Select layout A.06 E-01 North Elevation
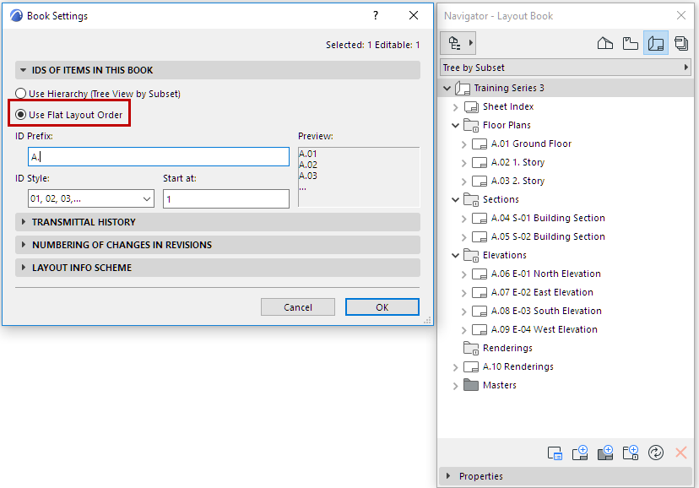Image resolution: width=699 pixels, height=488 pixels. pyautogui.click(x=536, y=274)
